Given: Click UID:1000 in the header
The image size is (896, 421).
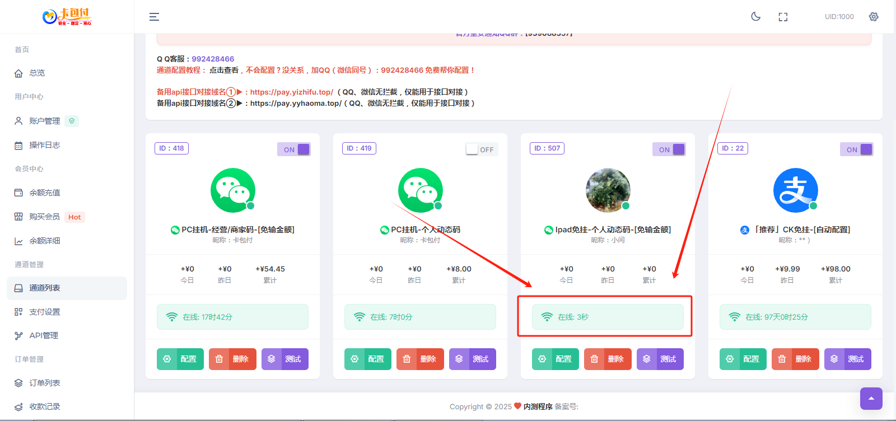Looking at the screenshot, I should pyautogui.click(x=839, y=17).
